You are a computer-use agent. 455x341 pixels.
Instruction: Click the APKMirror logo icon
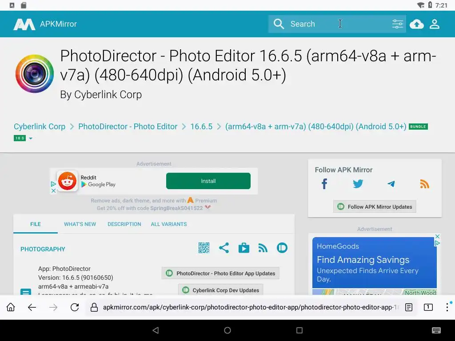[24, 24]
